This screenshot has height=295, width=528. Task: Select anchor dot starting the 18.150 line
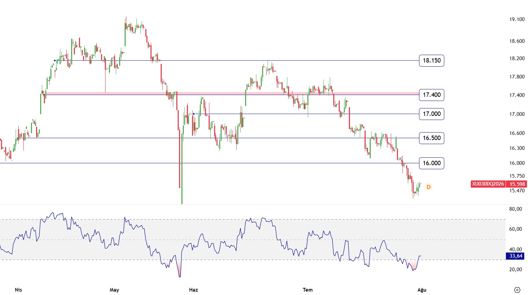[55, 60]
